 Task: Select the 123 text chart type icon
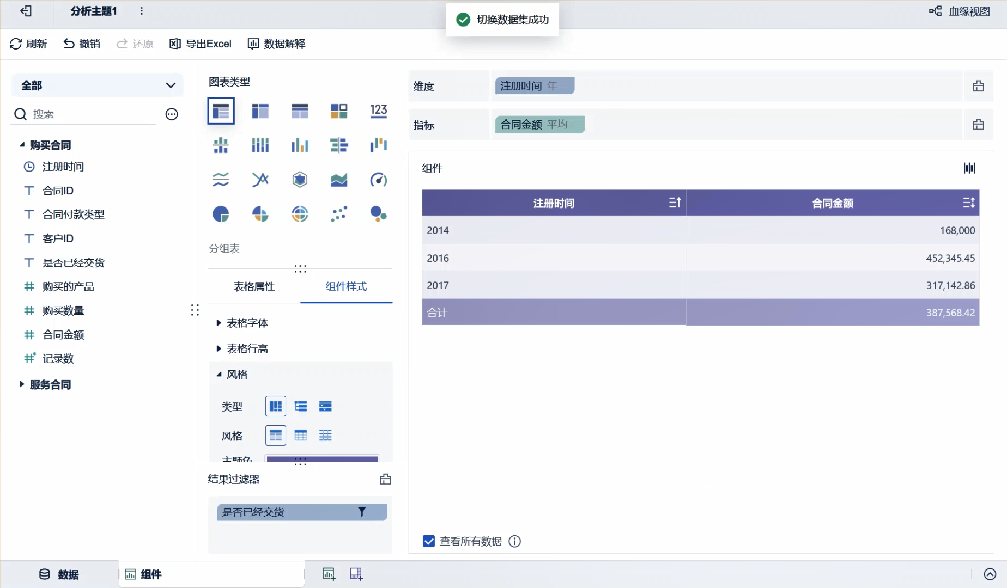(379, 111)
